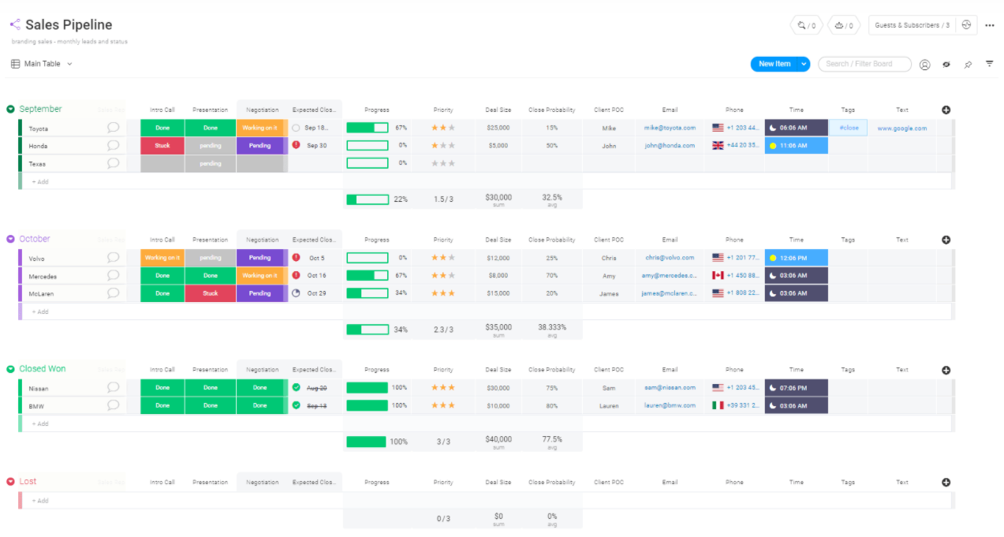This screenshot has width=1004, height=537.
Task: Select the Mercedes item name
Action: click(x=43, y=277)
